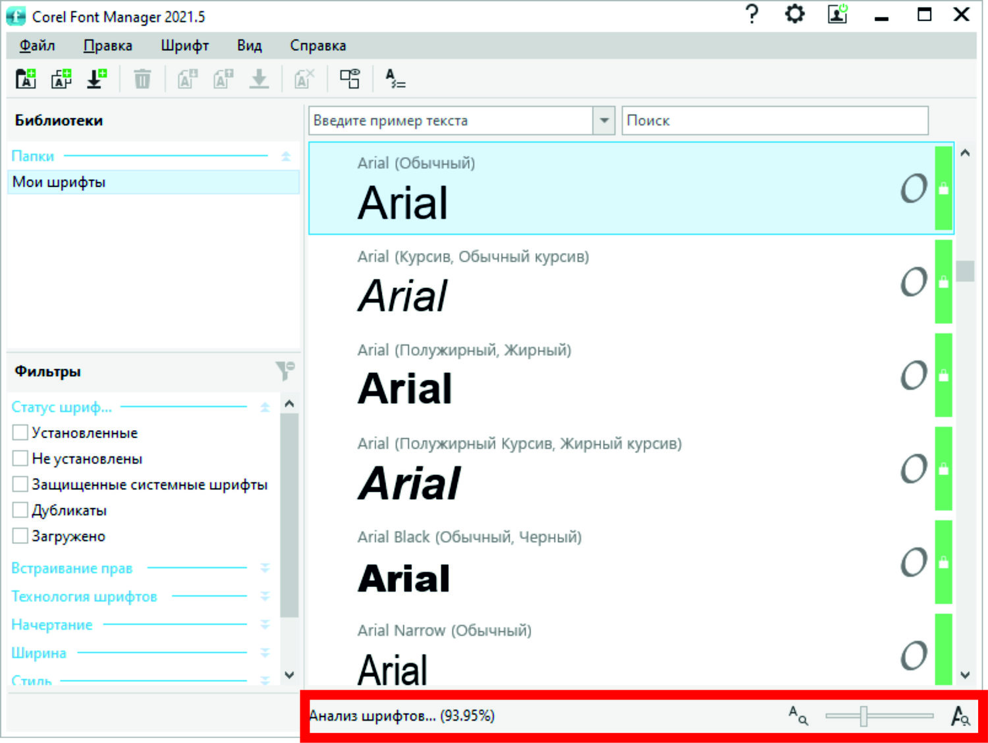Click font list scroll down arrow

click(965, 674)
